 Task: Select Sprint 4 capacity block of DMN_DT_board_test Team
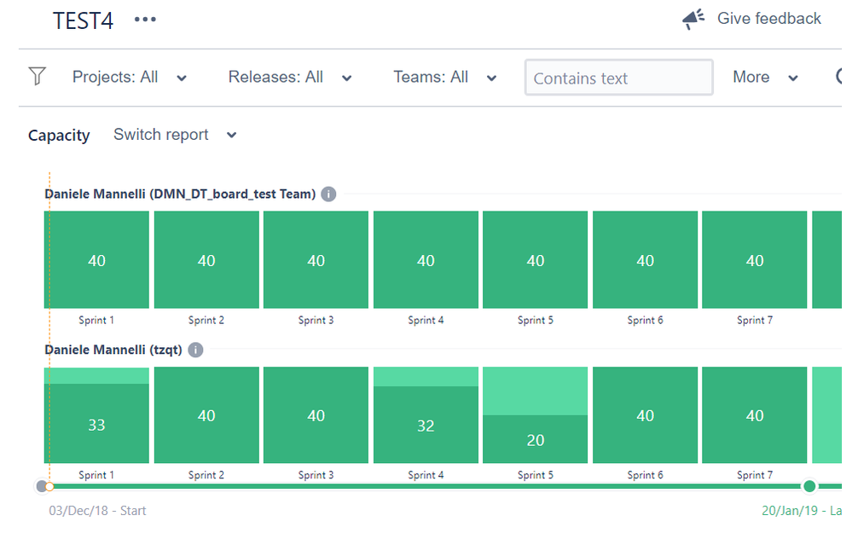point(426,260)
